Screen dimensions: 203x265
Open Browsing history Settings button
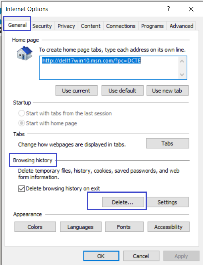pos(167,202)
